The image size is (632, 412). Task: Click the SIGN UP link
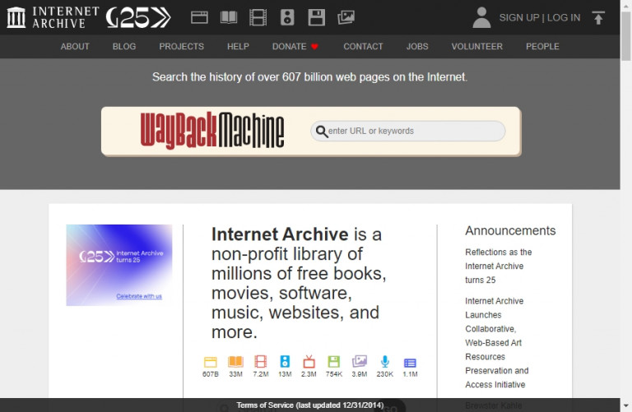(x=519, y=18)
